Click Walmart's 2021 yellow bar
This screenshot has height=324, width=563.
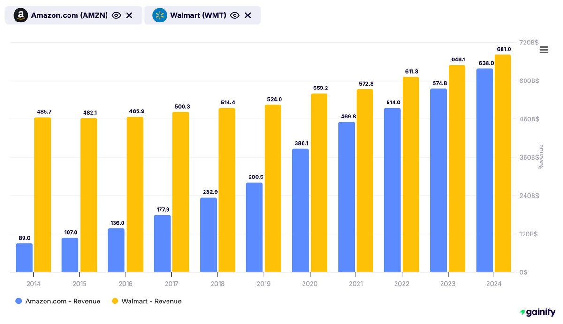[365, 180]
